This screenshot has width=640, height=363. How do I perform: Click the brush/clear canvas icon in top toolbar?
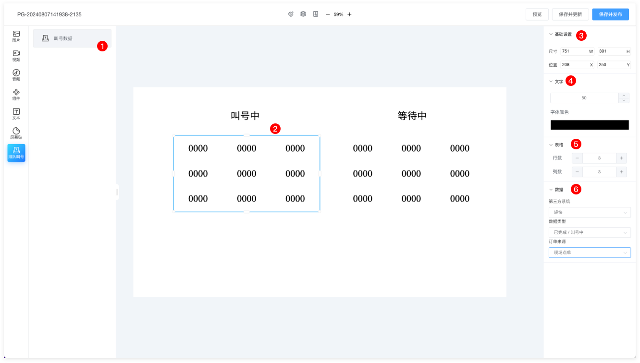tap(291, 14)
